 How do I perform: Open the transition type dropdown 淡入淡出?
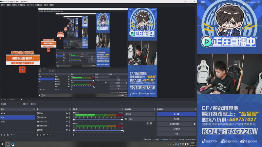coord(140,114)
